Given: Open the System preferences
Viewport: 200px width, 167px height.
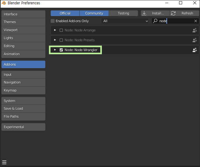Looking at the screenshot, I should 23,101.
